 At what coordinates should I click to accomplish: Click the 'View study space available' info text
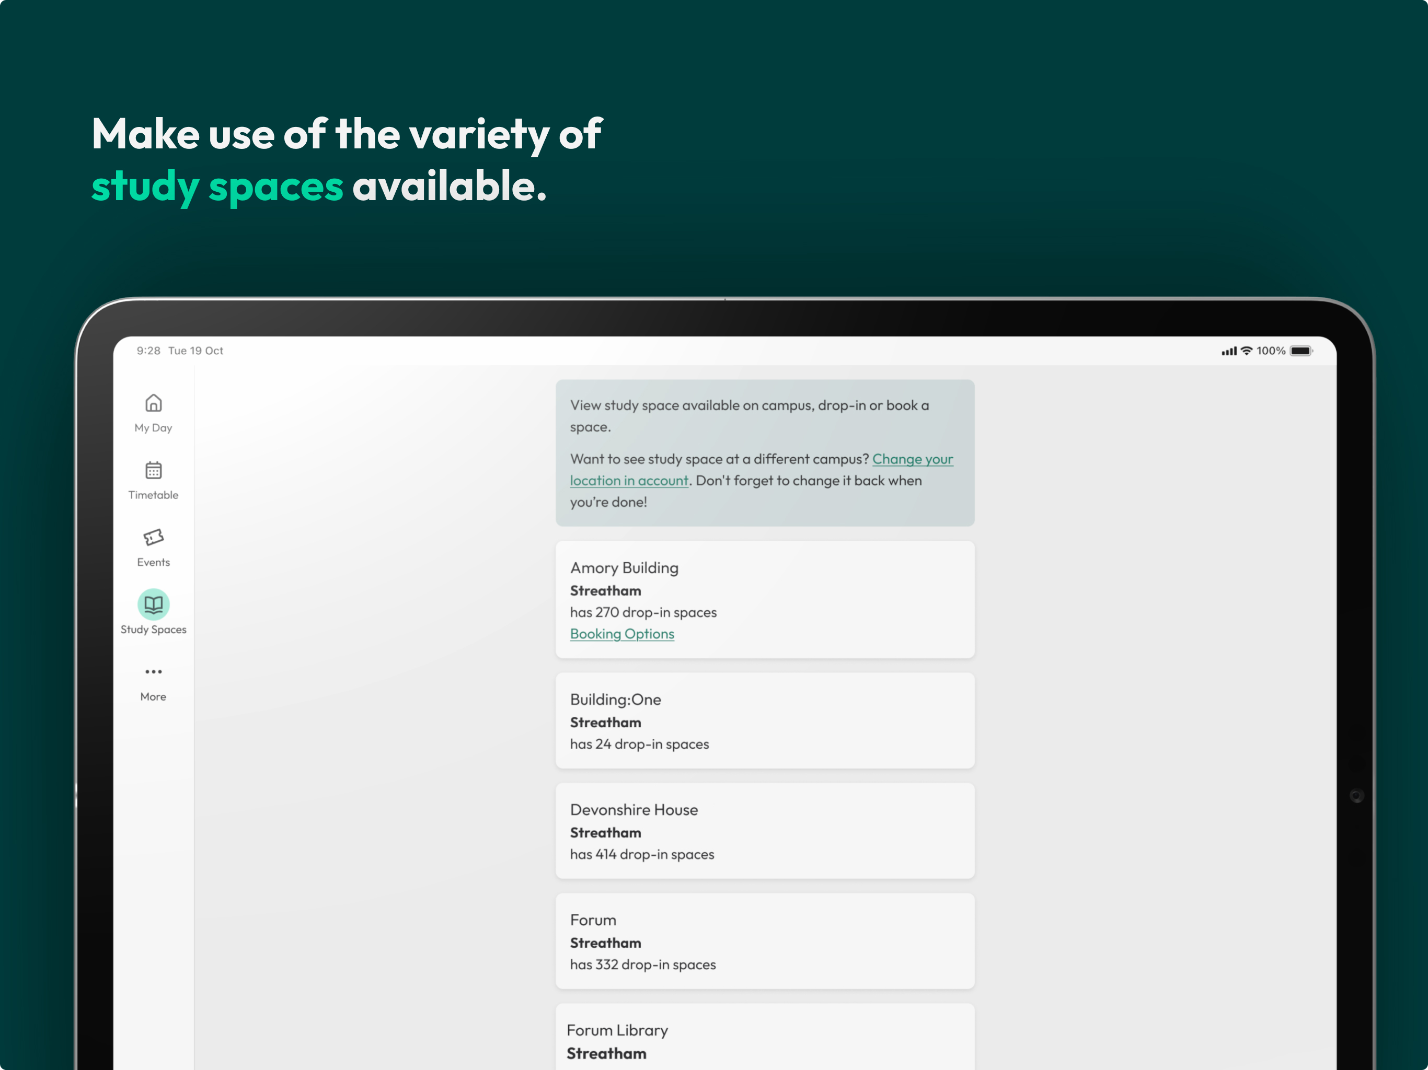point(750,415)
